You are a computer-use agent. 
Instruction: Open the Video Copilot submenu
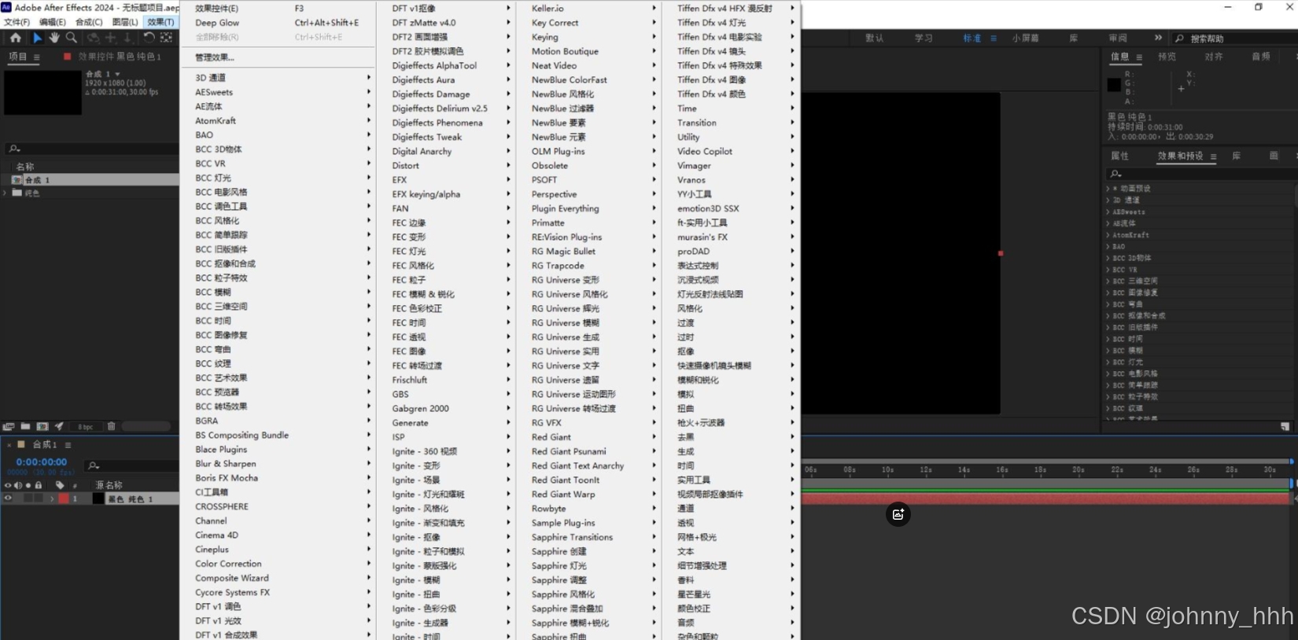point(730,151)
